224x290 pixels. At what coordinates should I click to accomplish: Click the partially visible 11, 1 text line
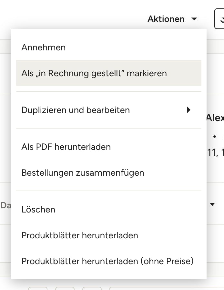point(216,152)
